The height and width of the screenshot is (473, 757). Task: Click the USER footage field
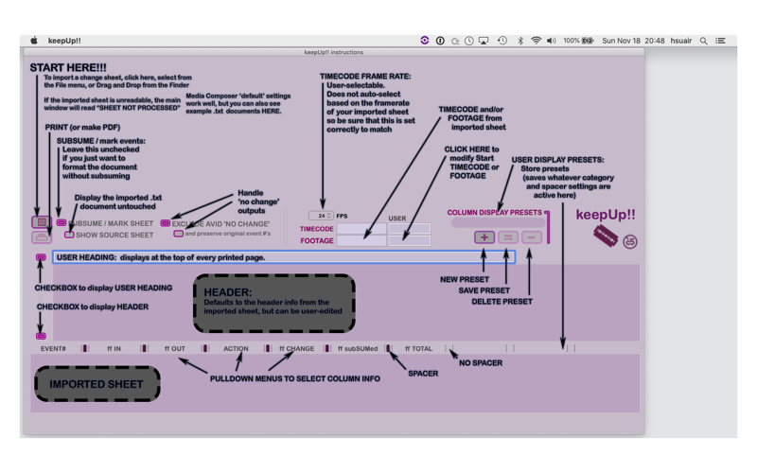[x=410, y=240]
